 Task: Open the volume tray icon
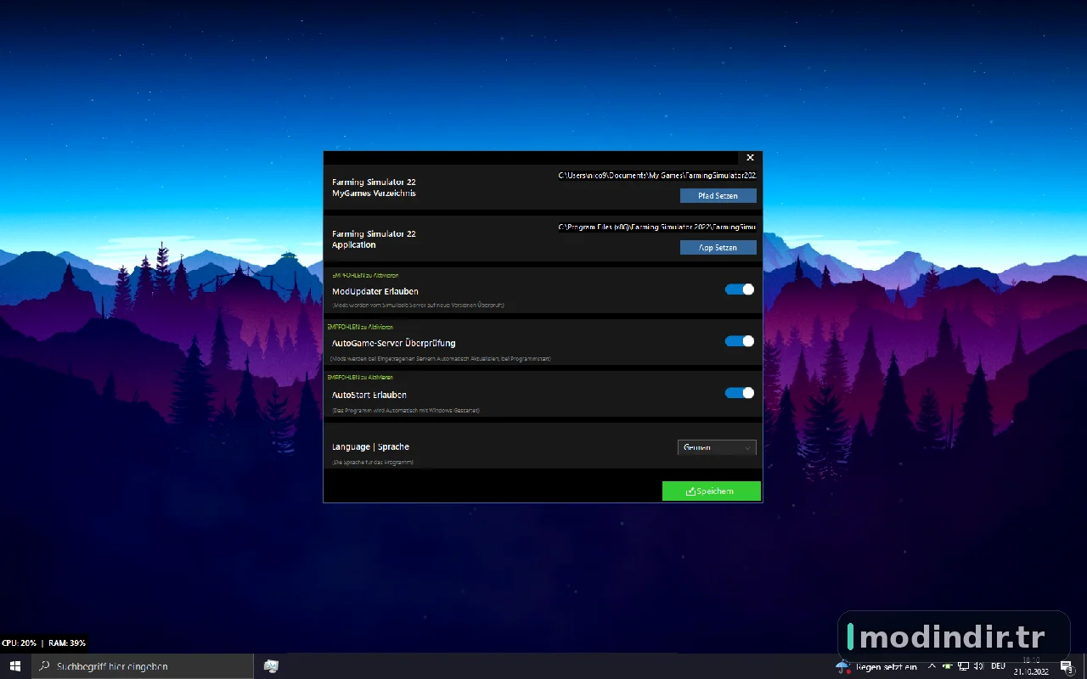979,666
